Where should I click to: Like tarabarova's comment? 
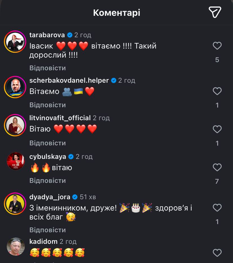coord(217,46)
